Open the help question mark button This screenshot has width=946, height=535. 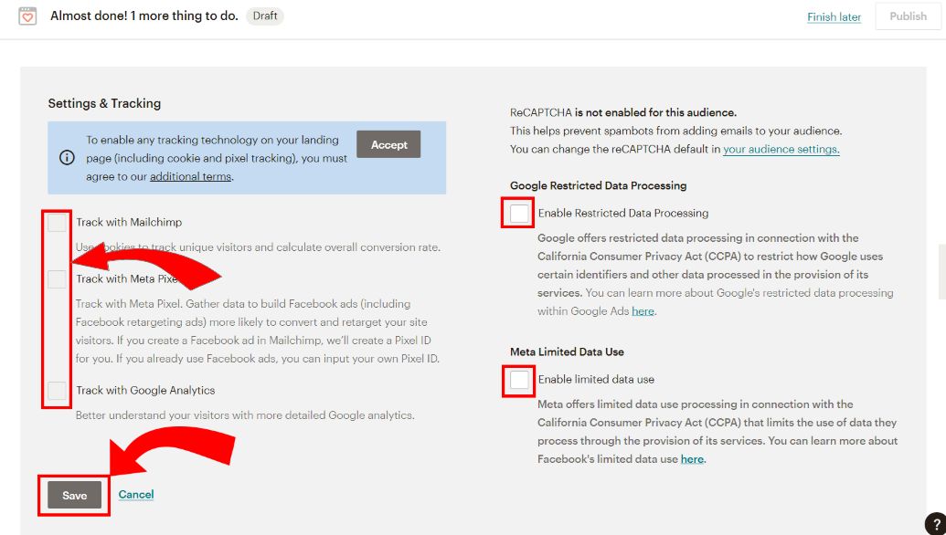click(936, 524)
